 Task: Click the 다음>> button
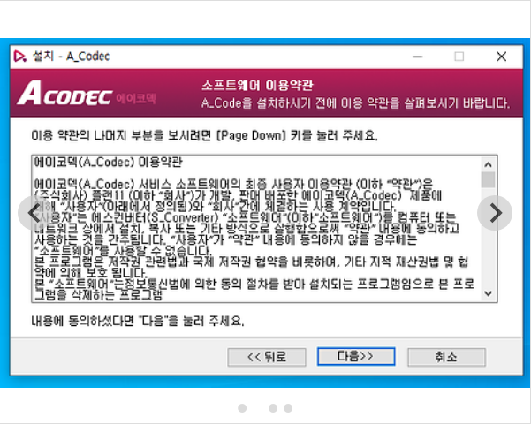pyautogui.click(x=356, y=356)
